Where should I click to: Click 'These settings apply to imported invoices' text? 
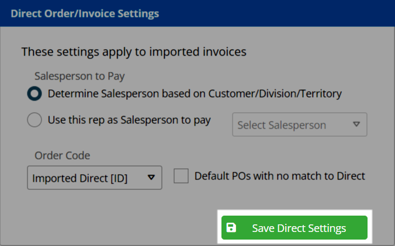click(134, 52)
